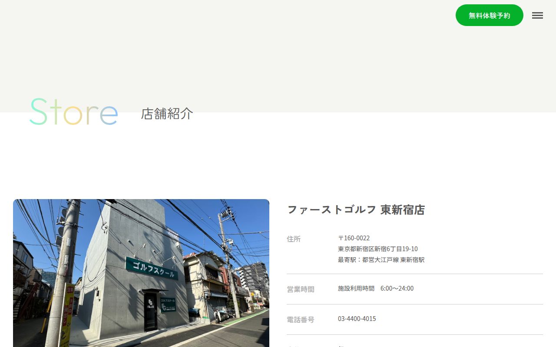The image size is (556, 347).
Task: Click the phone number 03-4400-4015
Action: click(357, 319)
